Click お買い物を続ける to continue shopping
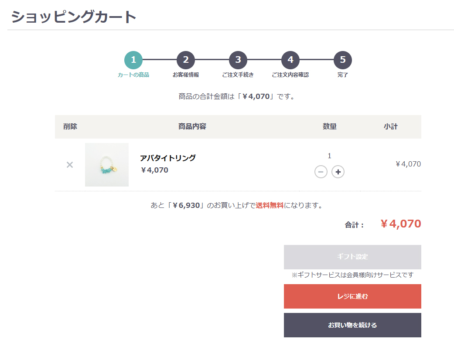Image resolution: width=454 pixels, height=360 pixels. (x=352, y=325)
